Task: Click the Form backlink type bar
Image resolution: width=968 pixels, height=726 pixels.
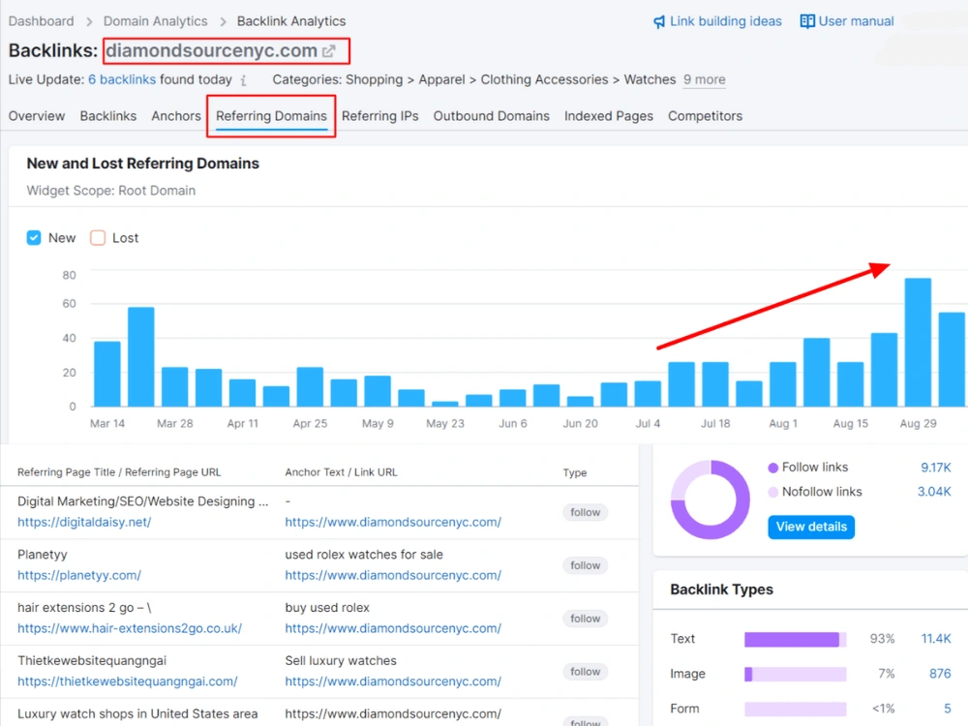Action: [x=795, y=709]
